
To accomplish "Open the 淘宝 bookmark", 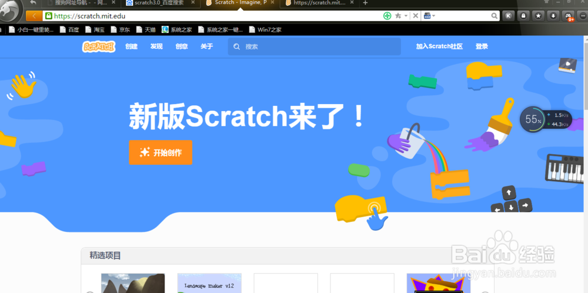I will tap(95, 29).
